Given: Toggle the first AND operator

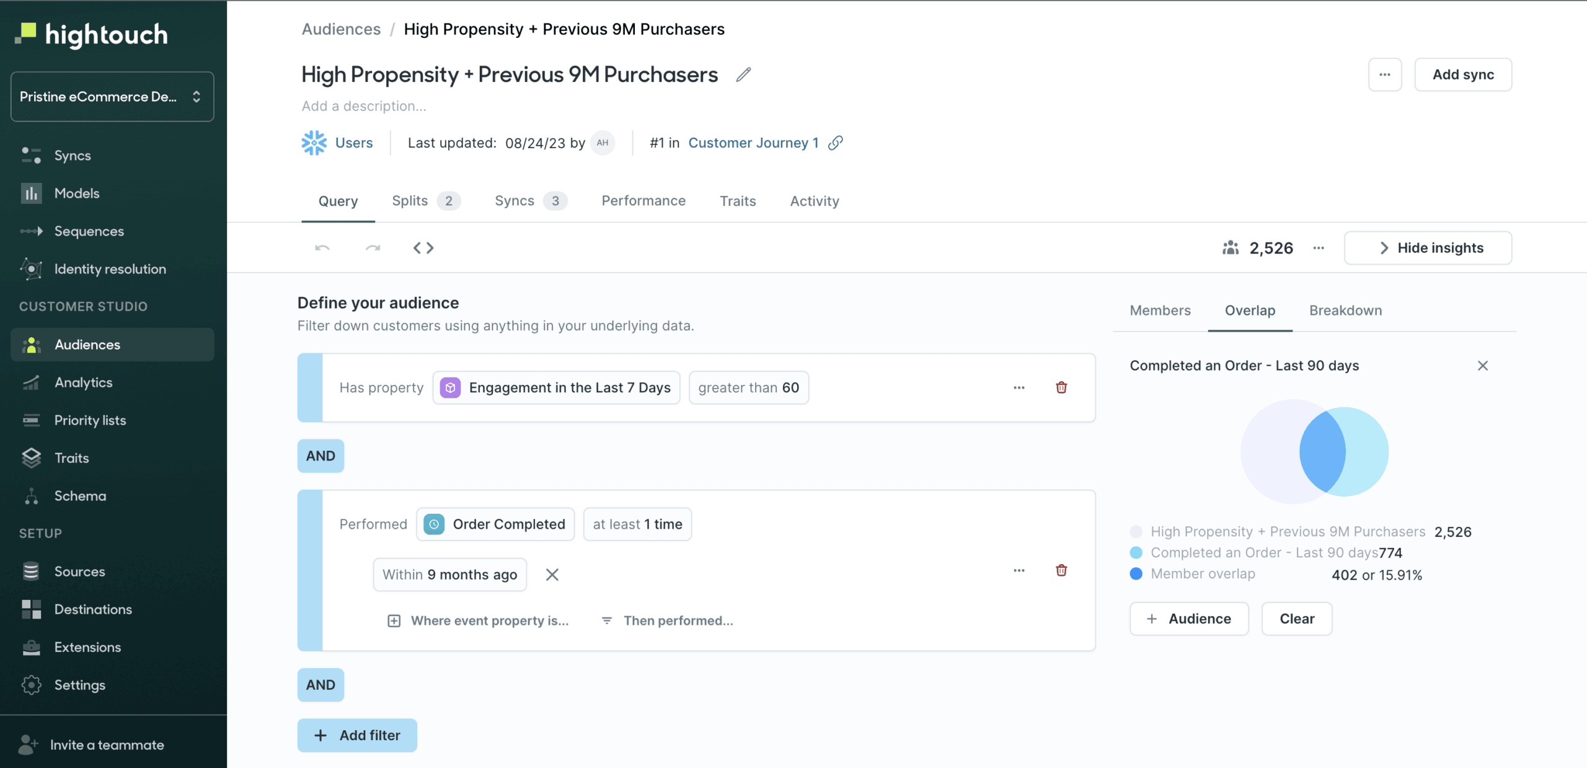Looking at the screenshot, I should pos(320,456).
